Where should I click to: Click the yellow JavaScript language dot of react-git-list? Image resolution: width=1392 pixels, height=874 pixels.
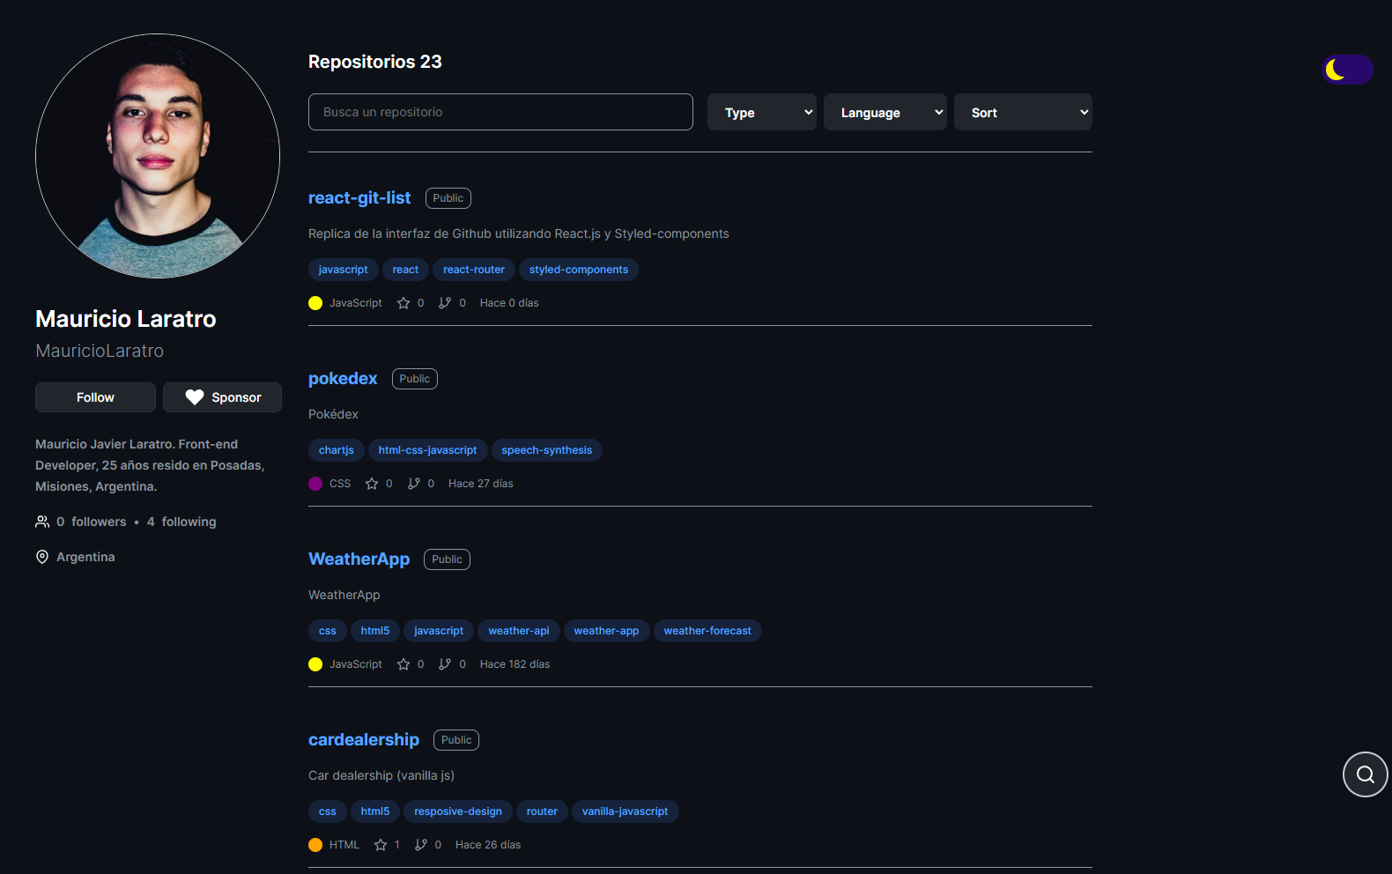pos(315,303)
